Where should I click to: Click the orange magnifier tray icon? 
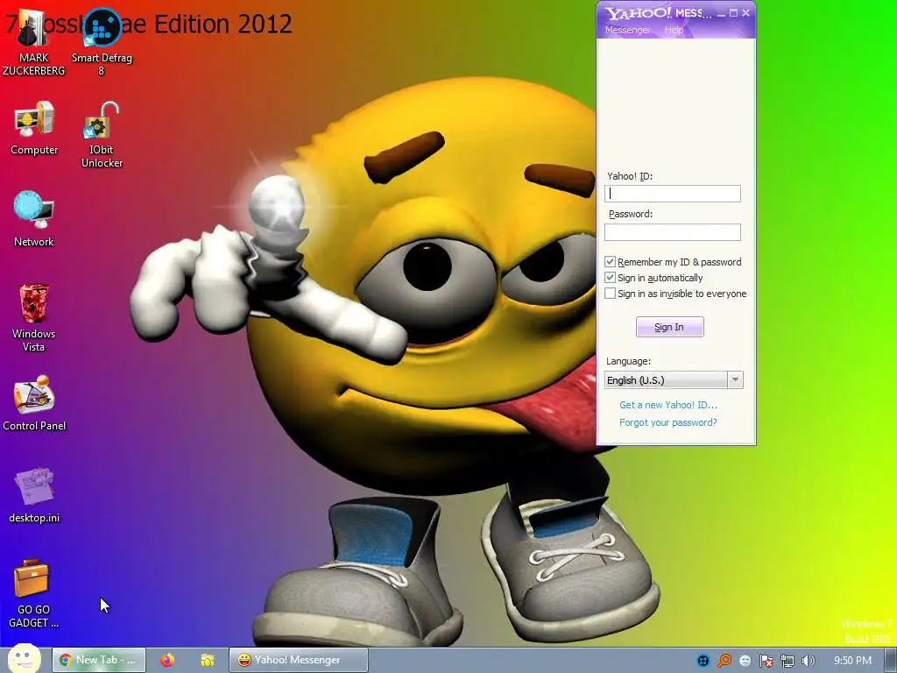[724, 661]
